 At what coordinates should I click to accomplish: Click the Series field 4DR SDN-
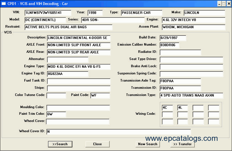coord(113,20)
